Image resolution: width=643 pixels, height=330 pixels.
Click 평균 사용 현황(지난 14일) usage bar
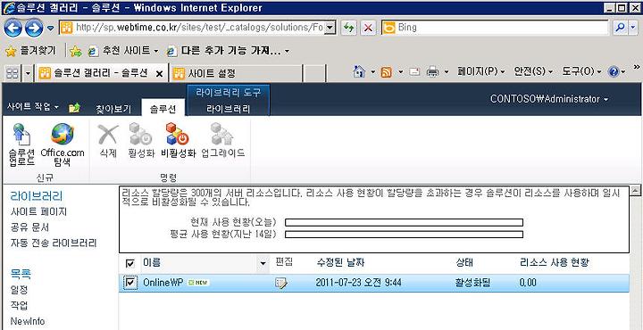pos(404,235)
